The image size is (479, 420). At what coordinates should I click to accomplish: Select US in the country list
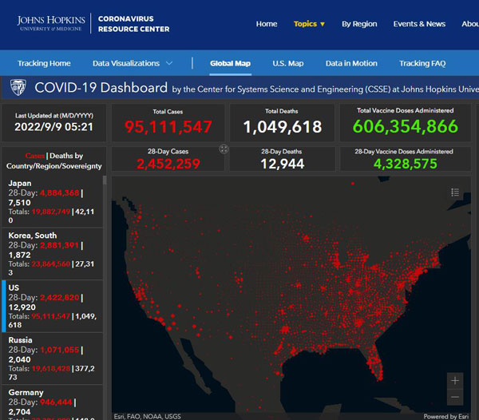click(x=52, y=306)
